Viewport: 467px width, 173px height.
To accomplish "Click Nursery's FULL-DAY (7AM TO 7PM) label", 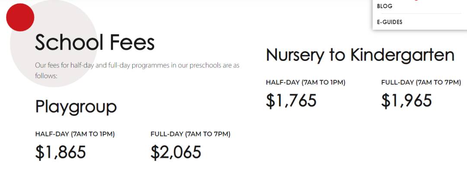I will tap(421, 82).
